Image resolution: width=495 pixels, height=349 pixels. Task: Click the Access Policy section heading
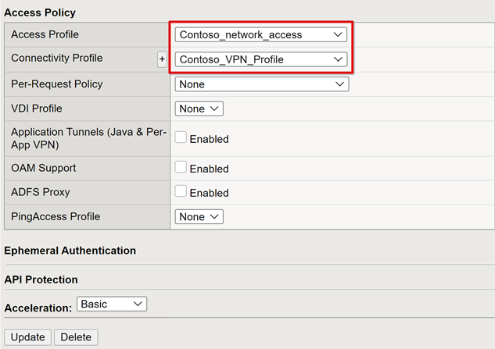point(41,12)
